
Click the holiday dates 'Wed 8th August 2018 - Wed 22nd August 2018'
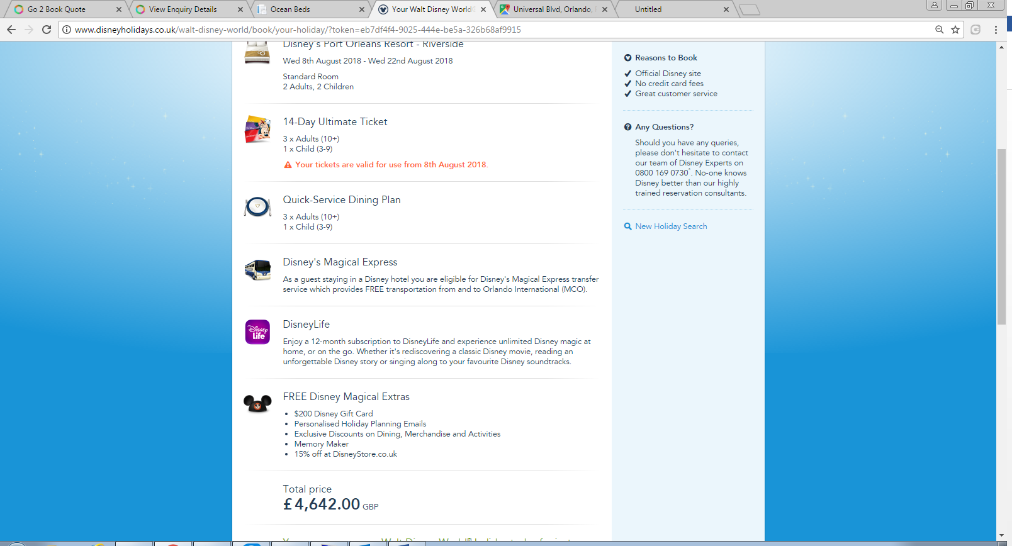tap(368, 61)
